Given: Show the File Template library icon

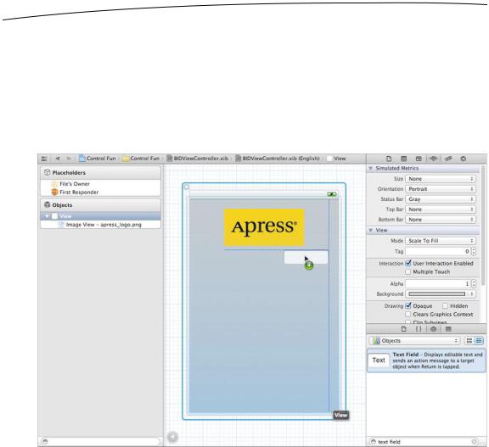Looking at the screenshot, I should [403, 329].
